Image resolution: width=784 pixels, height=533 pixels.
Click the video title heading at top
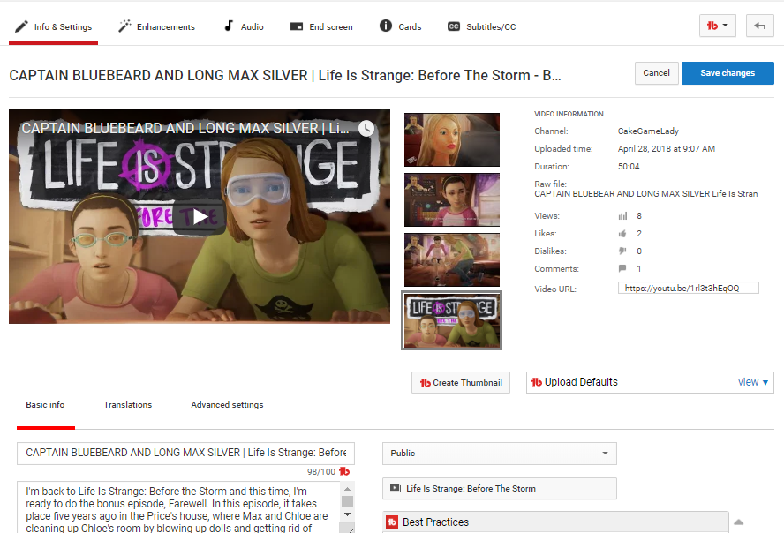coord(285,75)
